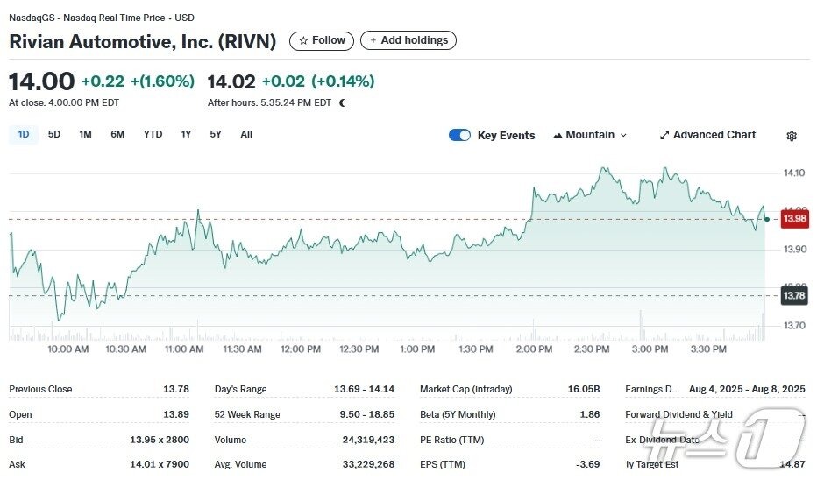Open the Mountain chart type dropdown
This screenshot has height=480, width=817.
[x=590, y=135]
